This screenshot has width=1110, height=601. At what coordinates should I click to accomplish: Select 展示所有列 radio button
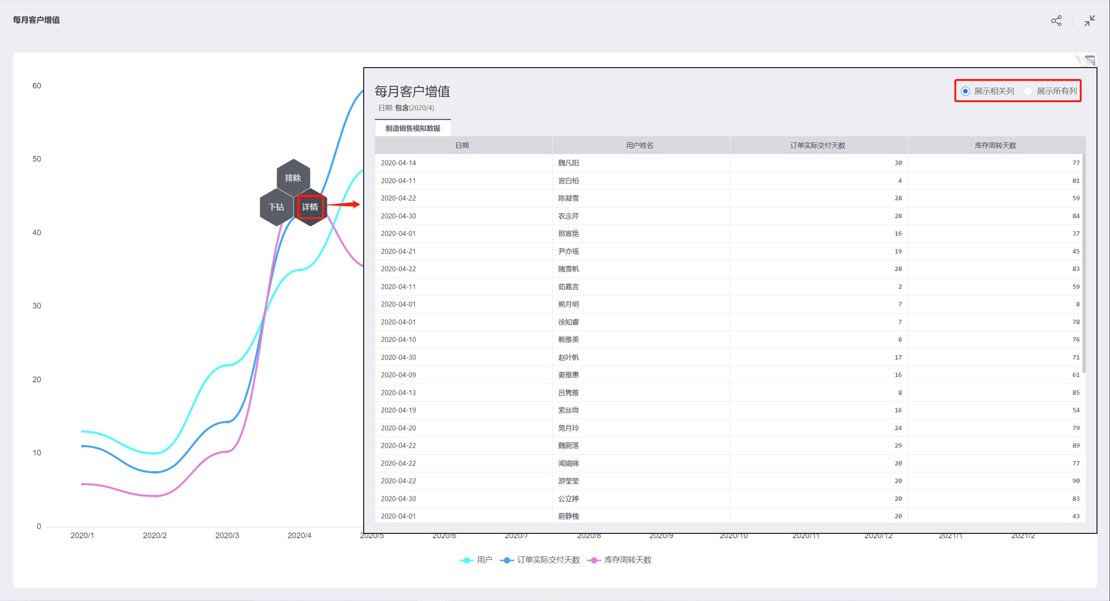click(x=1028, y=91)
